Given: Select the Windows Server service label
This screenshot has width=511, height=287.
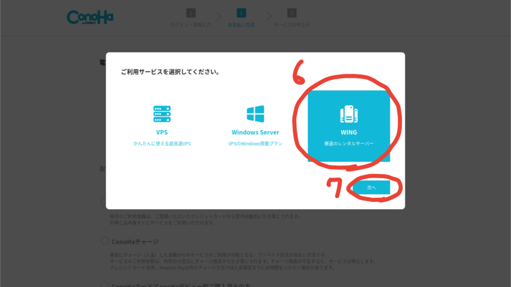Looking at the screenshot, I should coord(255,132).
